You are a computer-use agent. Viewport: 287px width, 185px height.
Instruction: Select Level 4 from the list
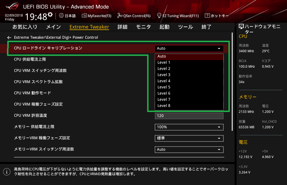tap(189, 81)
